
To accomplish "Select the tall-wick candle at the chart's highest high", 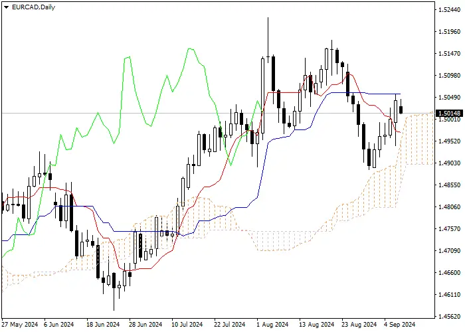I will click(x=268, y=40).
